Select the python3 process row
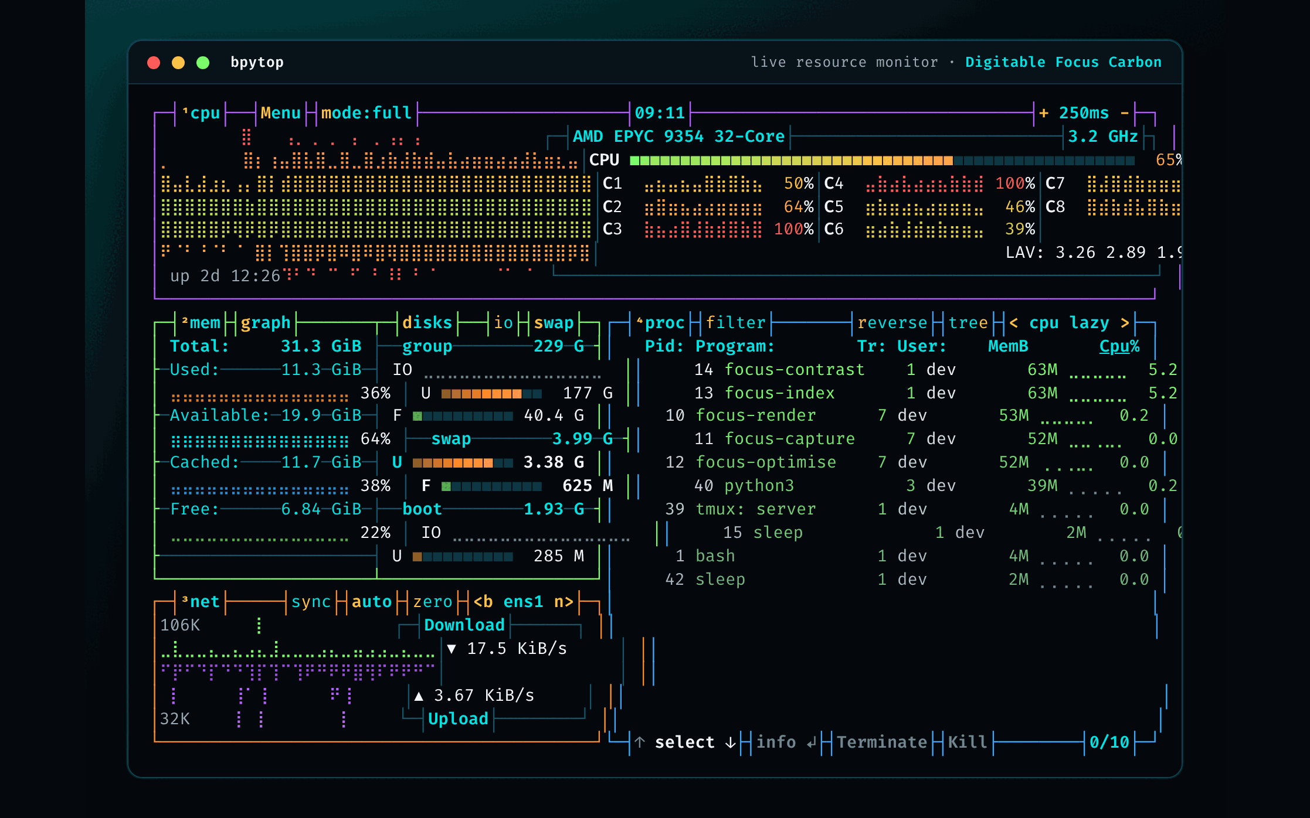The height and width of the screenshot is (818, 1310). point(935,485)
